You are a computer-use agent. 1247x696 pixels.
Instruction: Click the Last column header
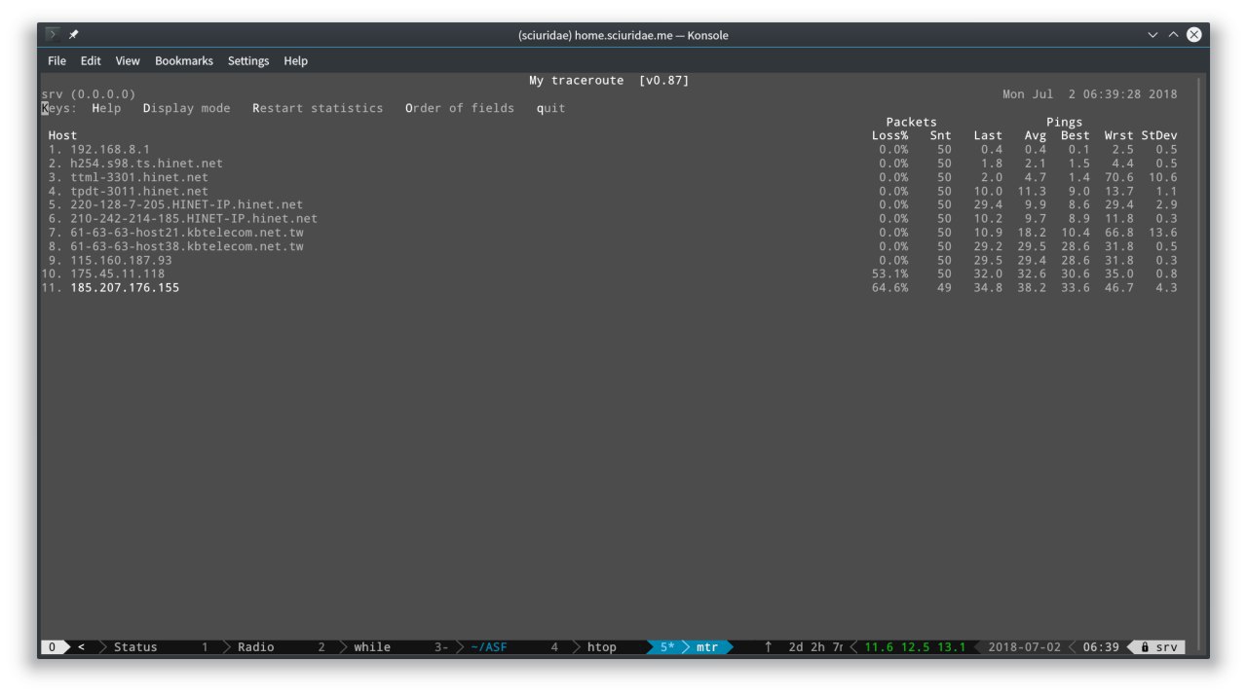pos(988,135)
